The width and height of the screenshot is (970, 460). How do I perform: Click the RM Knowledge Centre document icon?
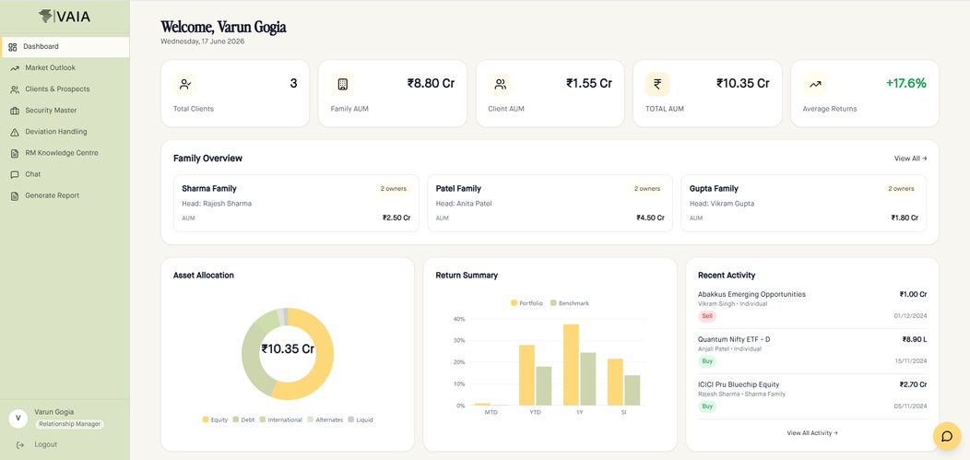coord(14,153)
